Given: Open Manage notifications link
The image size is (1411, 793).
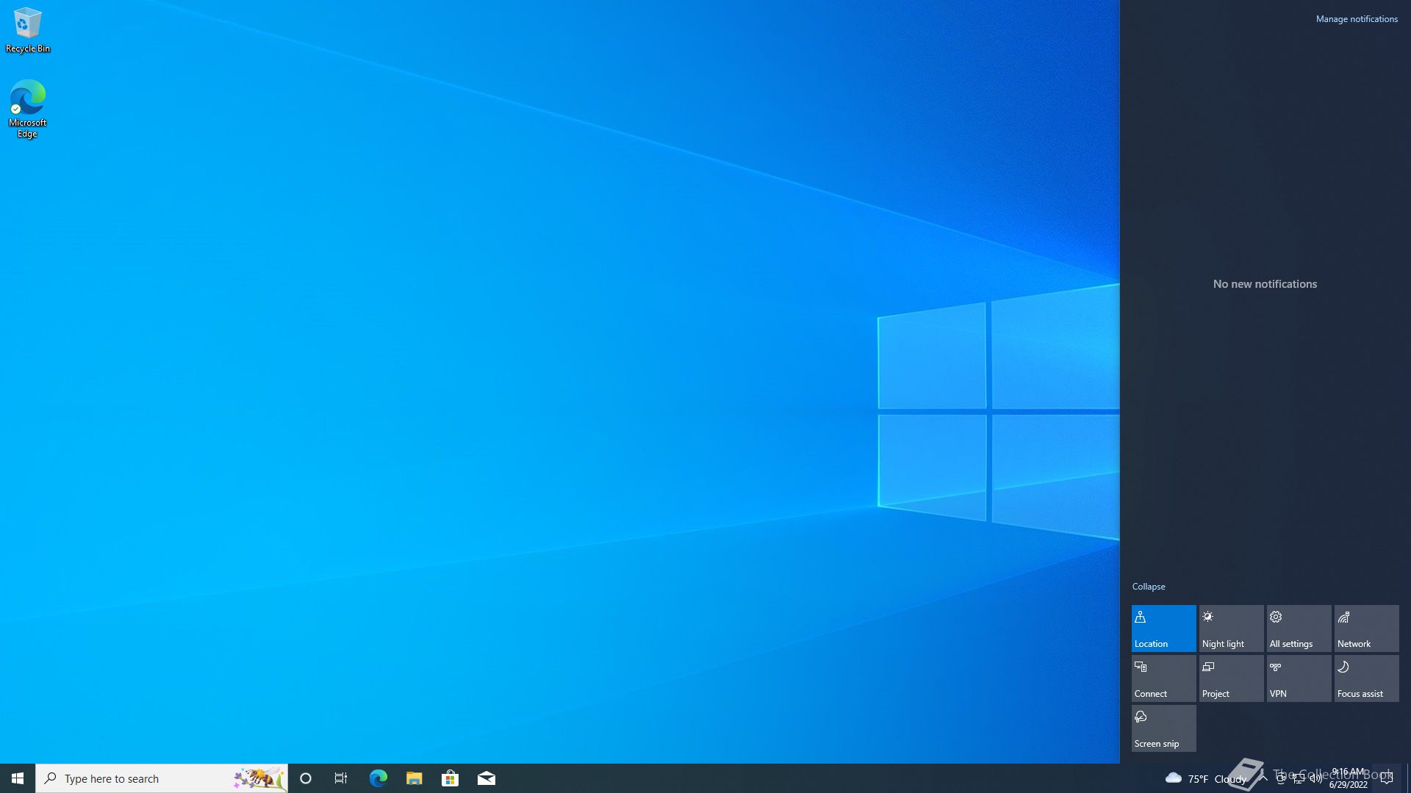Looking at the screenshot, I should (1356, 19).
